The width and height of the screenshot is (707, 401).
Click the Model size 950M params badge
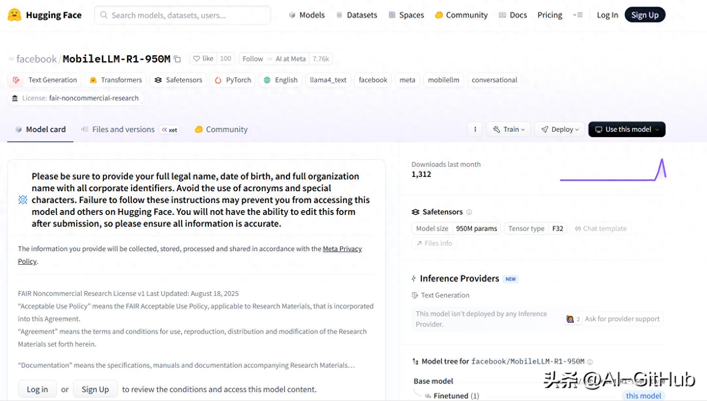(x=456, y=228)
